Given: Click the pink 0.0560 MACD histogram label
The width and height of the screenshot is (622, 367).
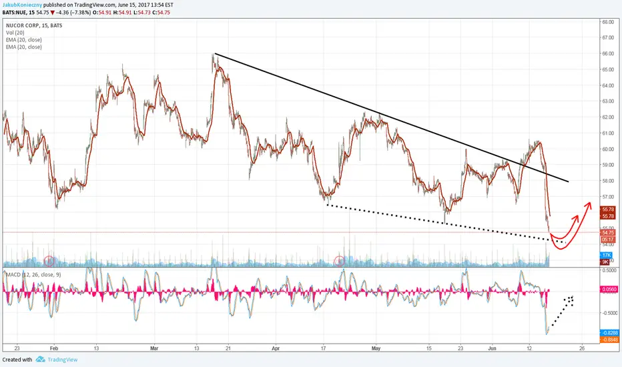Looking at the screenshot, I should (x=609, y=290).
